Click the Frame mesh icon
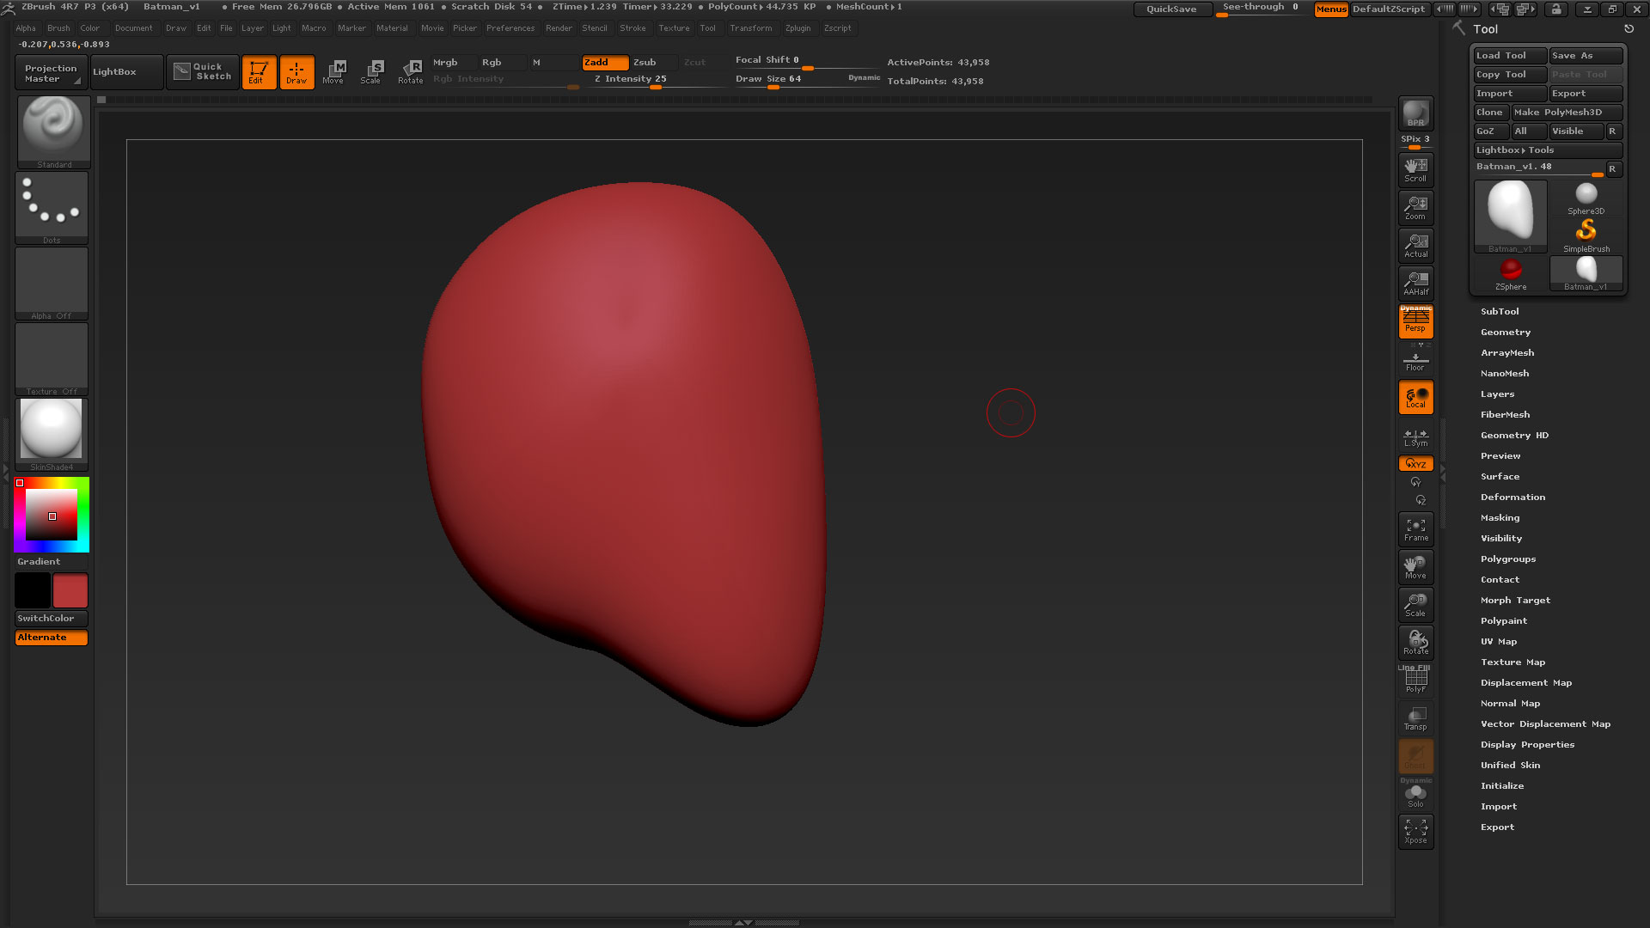 (1415, 529)
